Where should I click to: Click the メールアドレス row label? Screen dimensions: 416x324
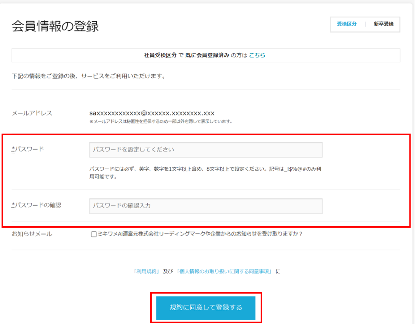(32, 113)
